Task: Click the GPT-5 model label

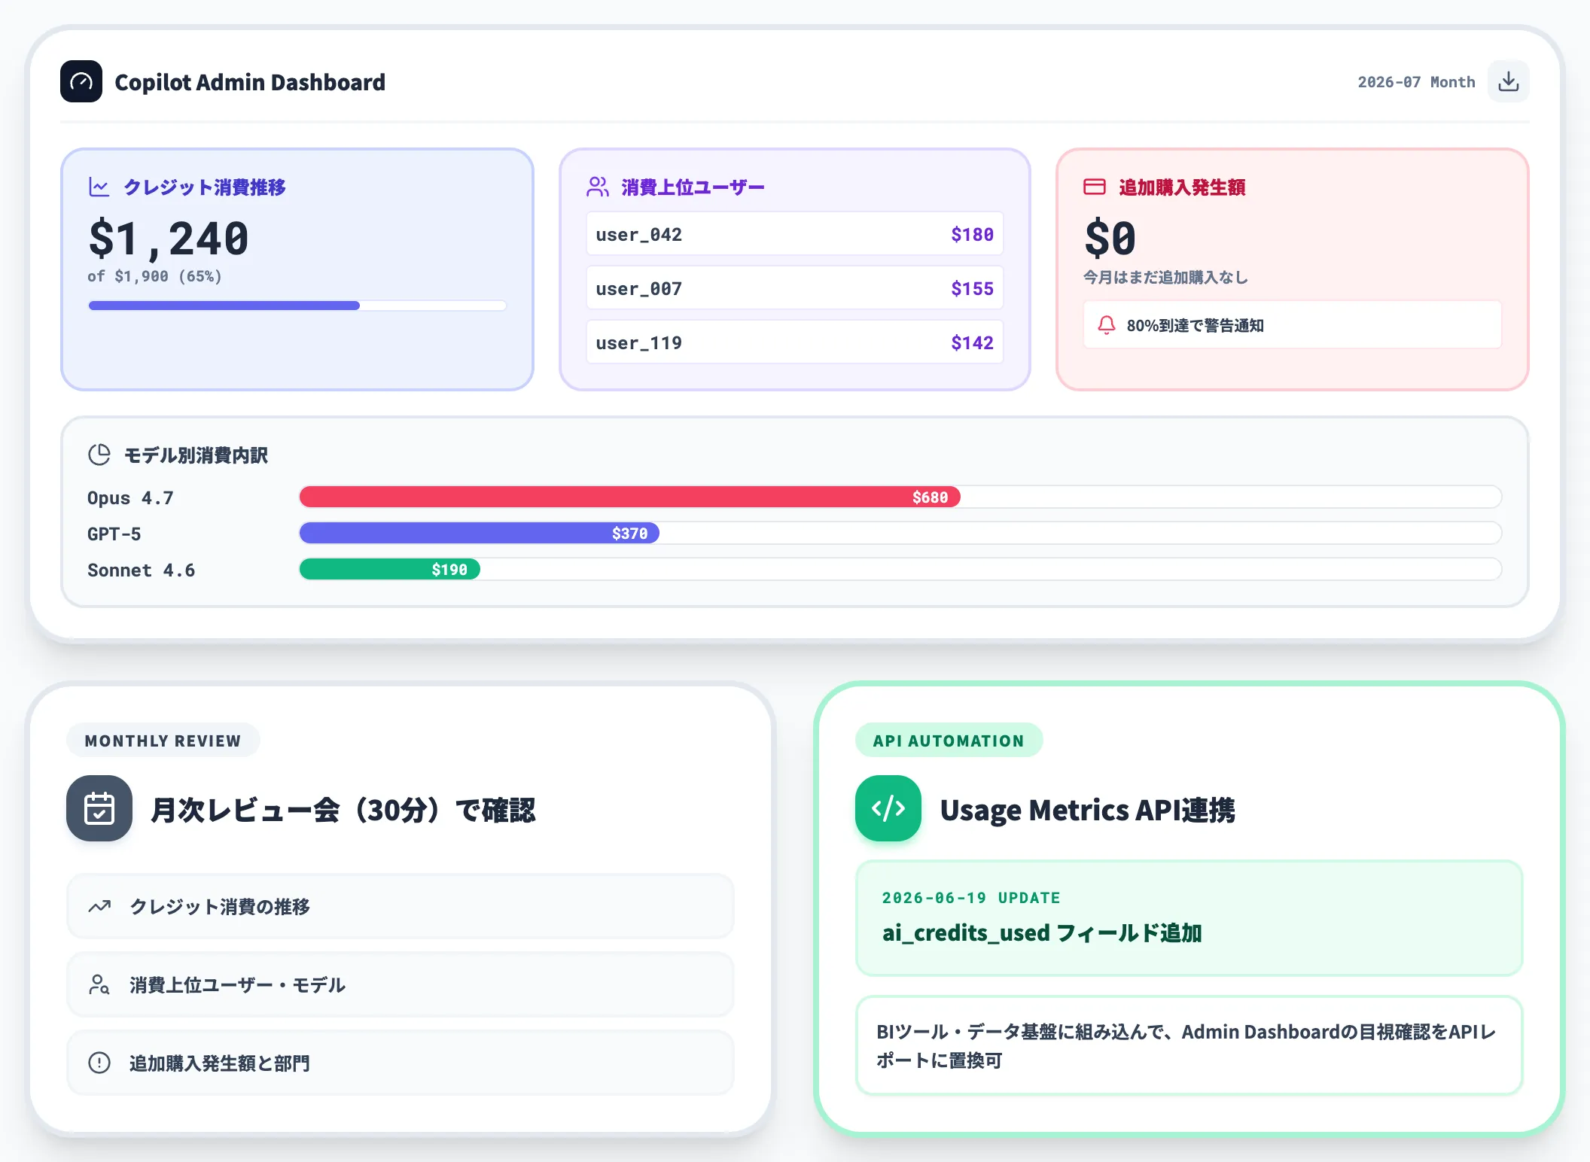Action: pos(114,534)
